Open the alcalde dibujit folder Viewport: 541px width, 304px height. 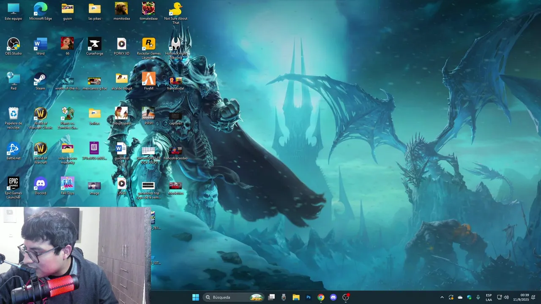[122, 81]
